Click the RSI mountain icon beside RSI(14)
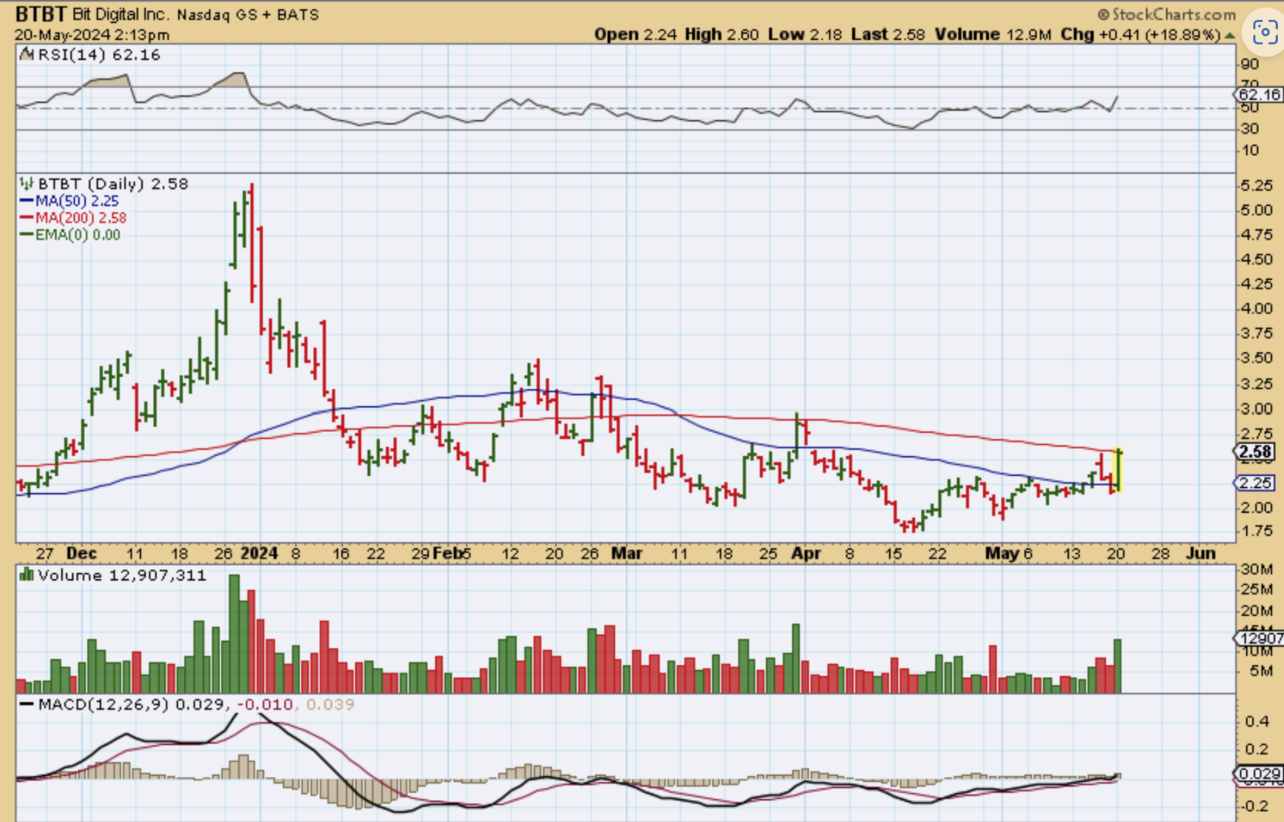 (x=27, y=55)
